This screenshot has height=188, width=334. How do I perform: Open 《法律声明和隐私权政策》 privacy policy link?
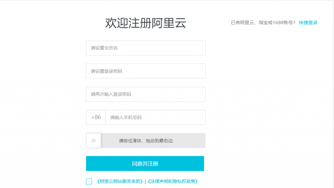point(173,181)
